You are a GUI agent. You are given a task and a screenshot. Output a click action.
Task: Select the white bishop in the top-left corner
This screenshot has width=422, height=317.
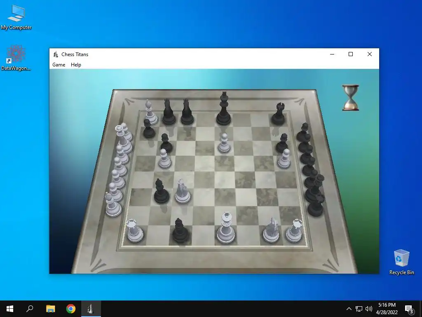click(150, 112)
